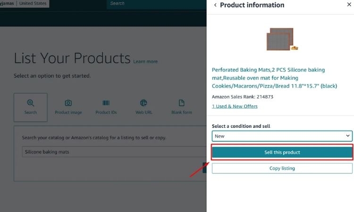The image size is (354, 212).
Task: Click the baking mats product thumbnail
Action: [x=281, y=39]
